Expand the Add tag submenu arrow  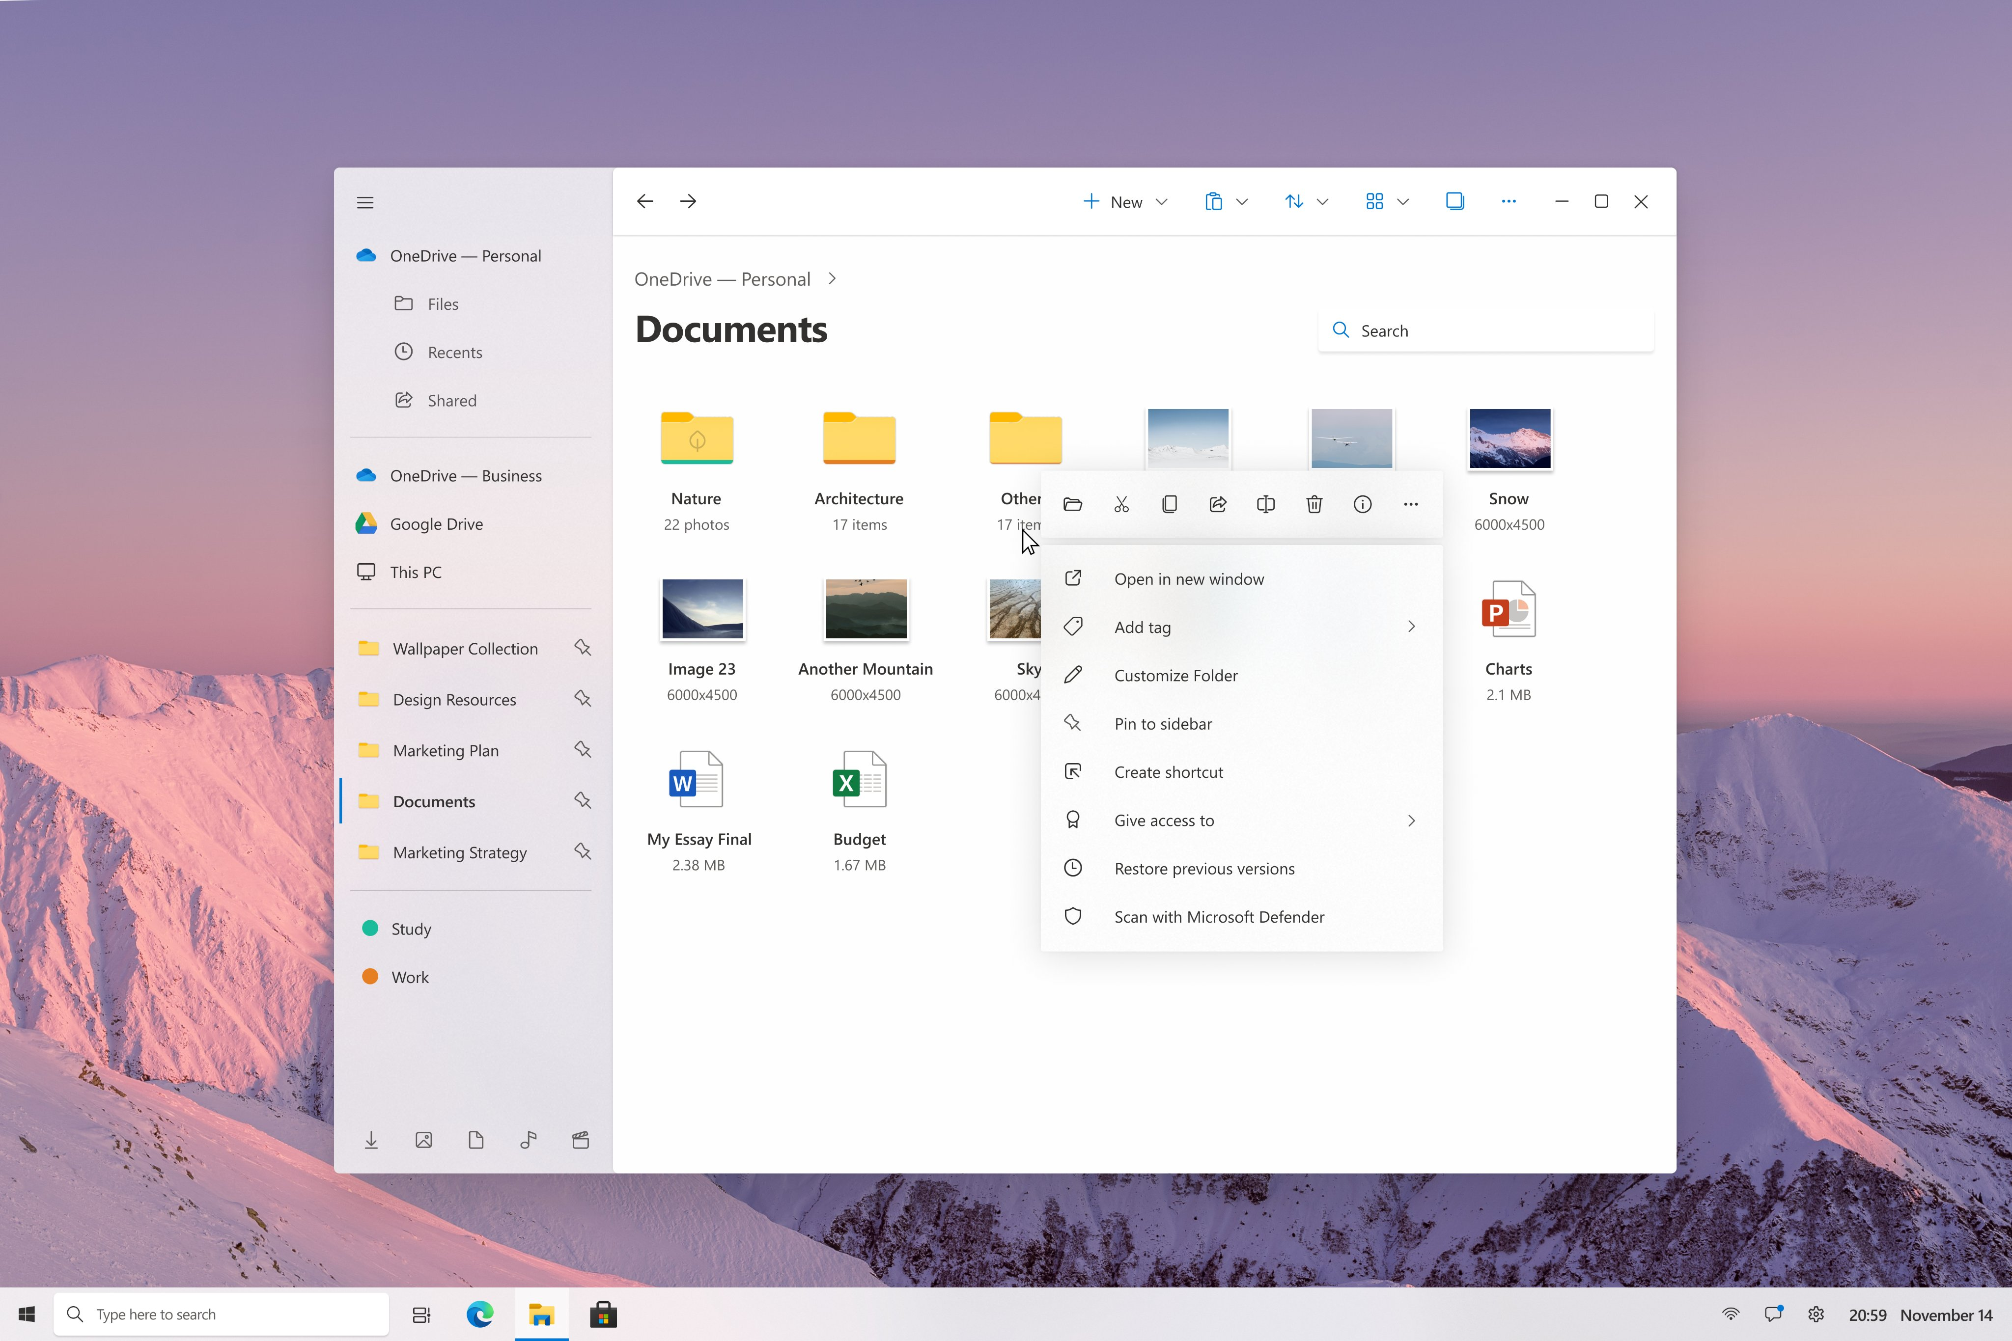pos(1407,626)
